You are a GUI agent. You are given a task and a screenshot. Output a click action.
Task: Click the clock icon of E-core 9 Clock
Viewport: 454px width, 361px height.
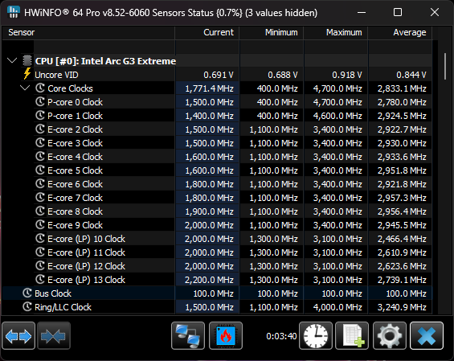[40, 224]
